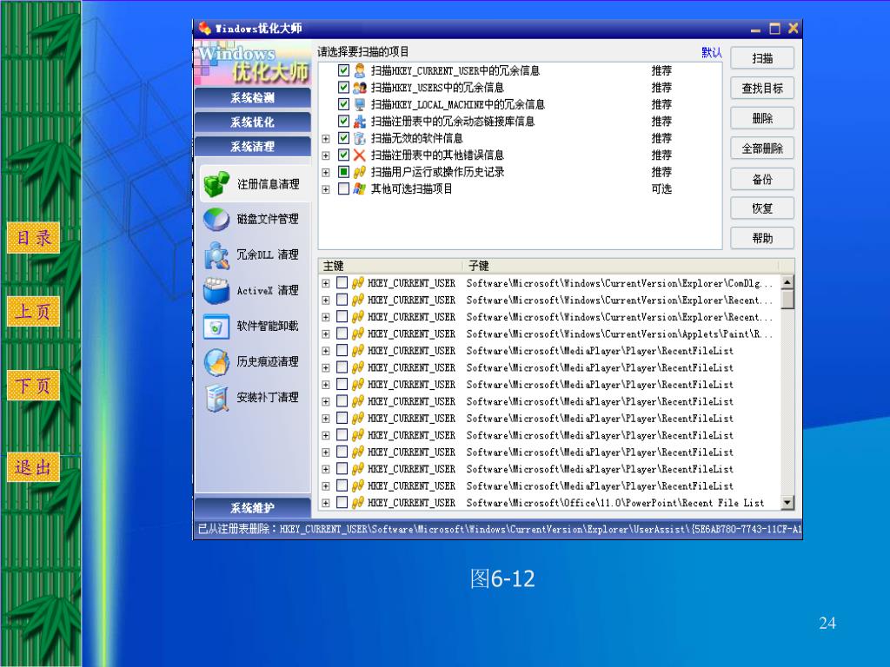890x667 pixels.
Task: Expand the Explorer\ComDlg result row
Action: 326,283
